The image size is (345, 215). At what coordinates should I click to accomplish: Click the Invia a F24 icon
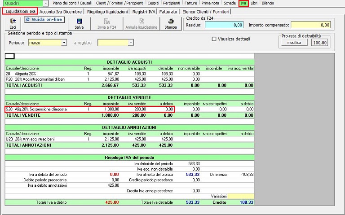pos(107,21)
